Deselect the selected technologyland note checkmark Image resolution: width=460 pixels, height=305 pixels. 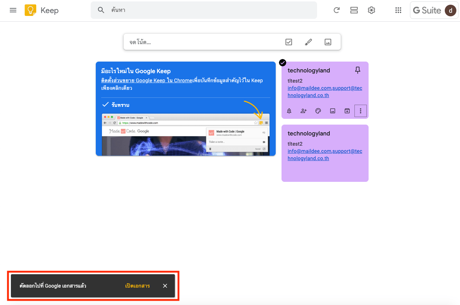[283, 63]
